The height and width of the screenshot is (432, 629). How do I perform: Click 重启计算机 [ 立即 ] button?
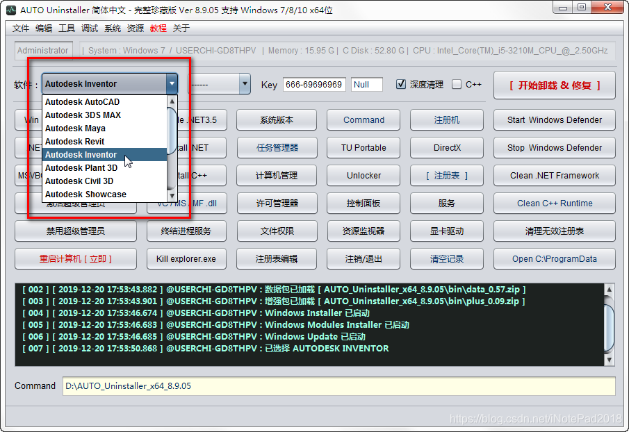76,259
